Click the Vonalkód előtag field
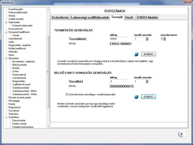 pos(119,82)
